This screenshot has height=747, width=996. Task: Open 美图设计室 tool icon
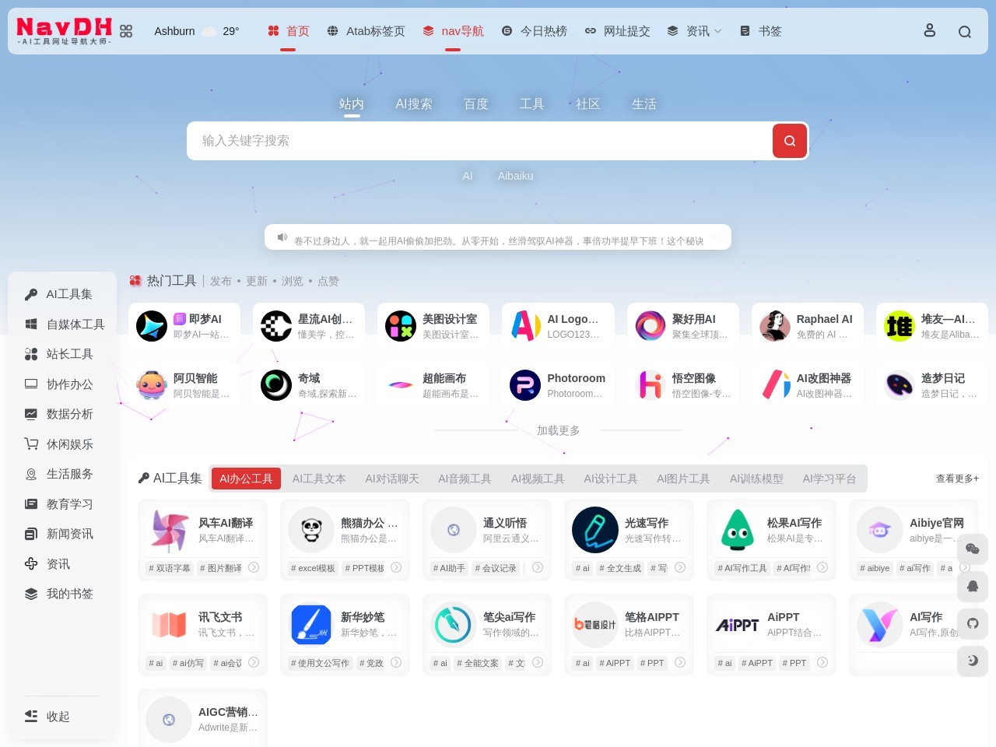(401, 326)
